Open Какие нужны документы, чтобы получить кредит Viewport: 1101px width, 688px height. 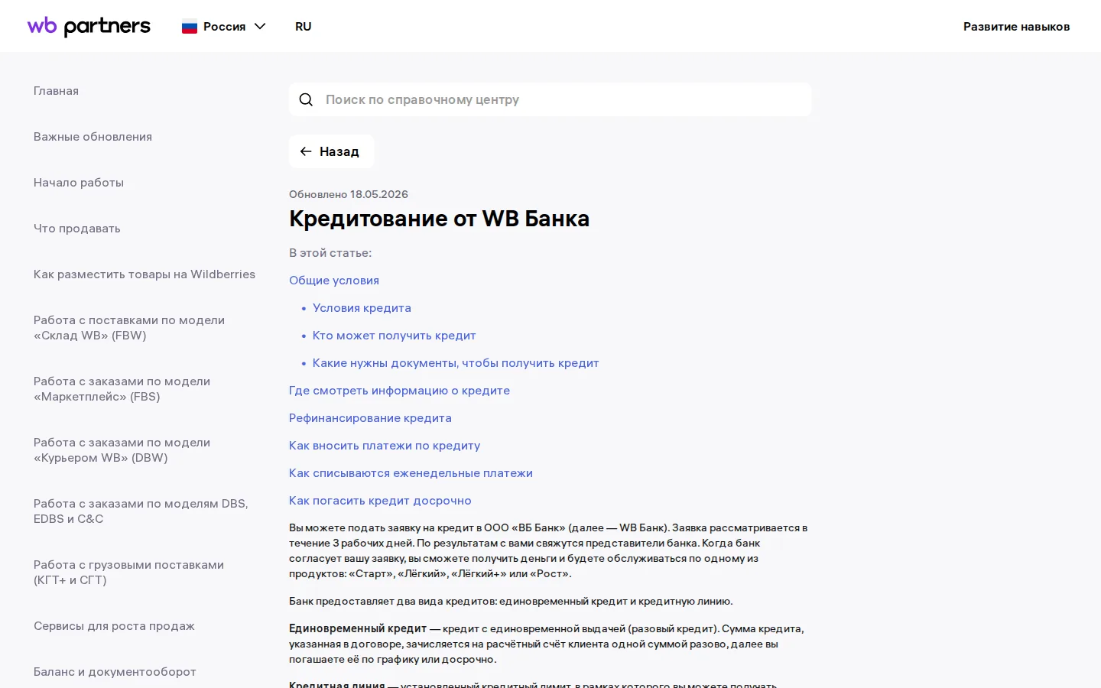(x=456, y=363)
